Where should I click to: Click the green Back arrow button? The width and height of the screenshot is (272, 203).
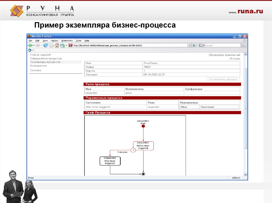30,45
